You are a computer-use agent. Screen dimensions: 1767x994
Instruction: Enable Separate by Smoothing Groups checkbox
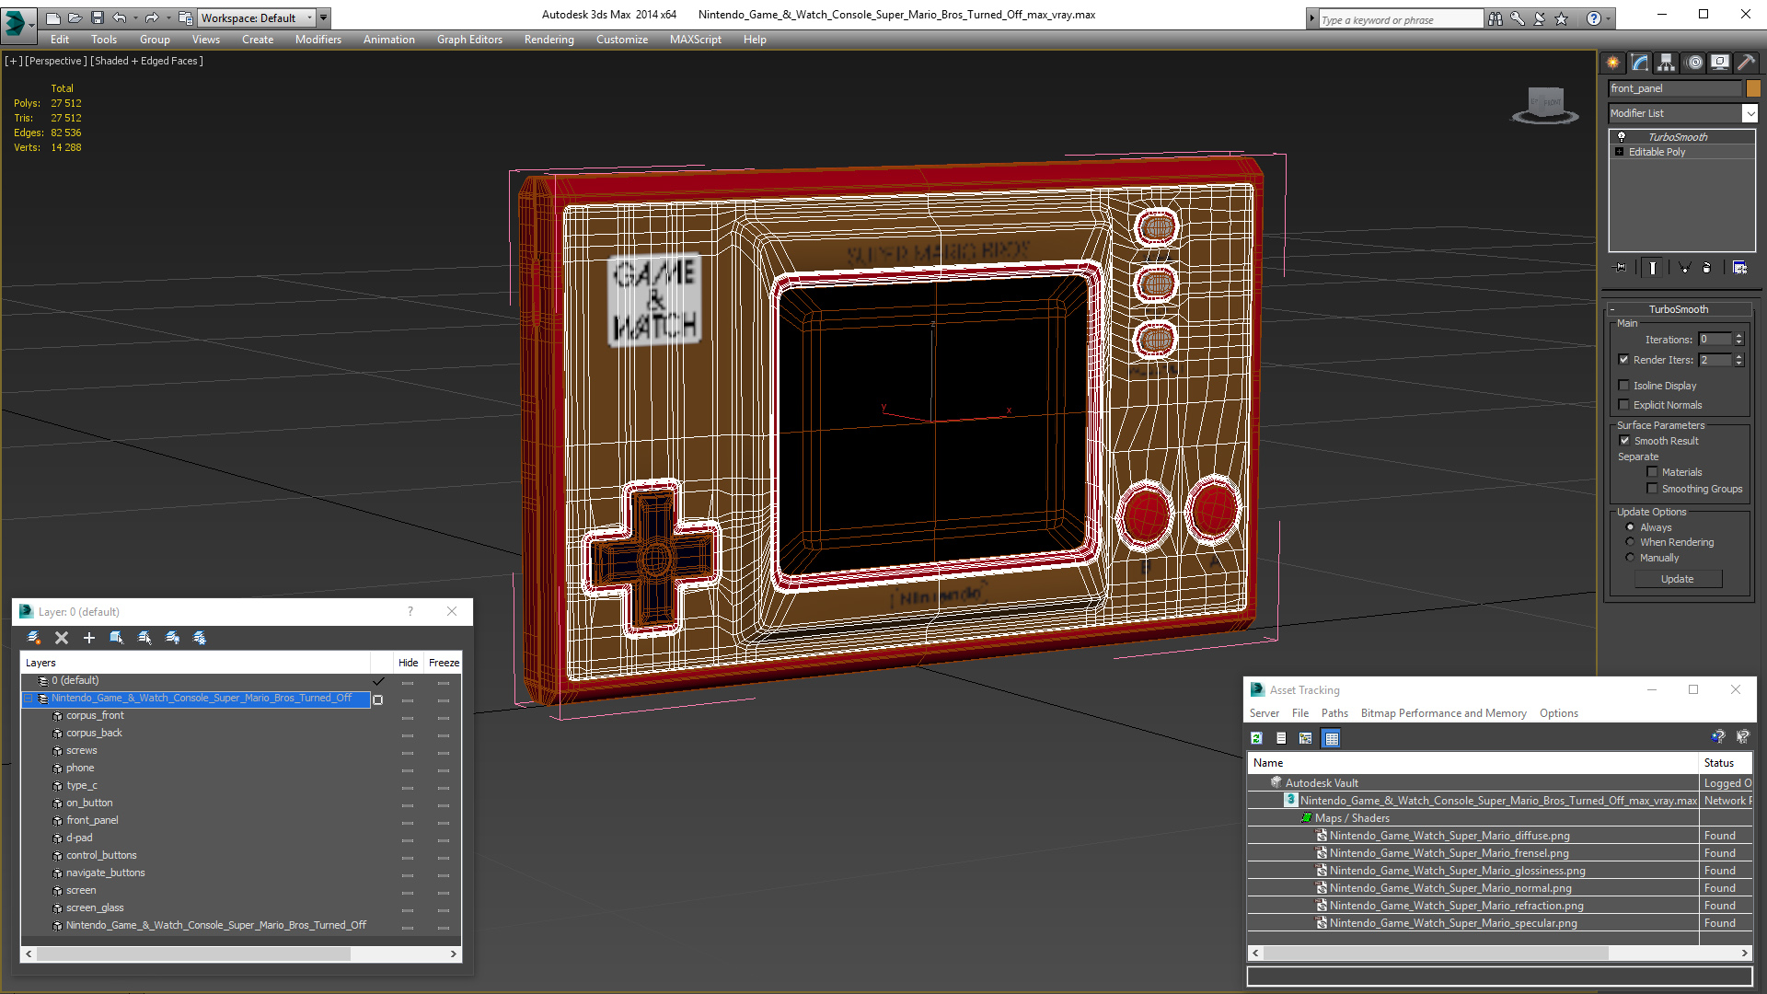pyautogui.click(x=1653, y=489)
